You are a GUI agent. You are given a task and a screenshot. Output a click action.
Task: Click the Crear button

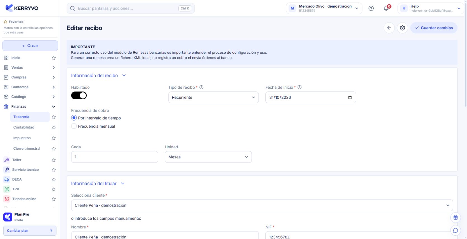[x=30, y=46]
